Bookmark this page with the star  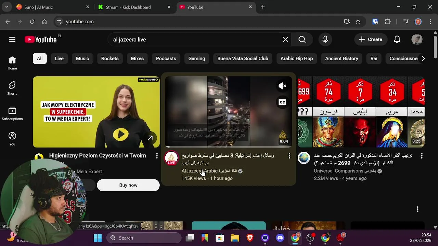[358, 22]
